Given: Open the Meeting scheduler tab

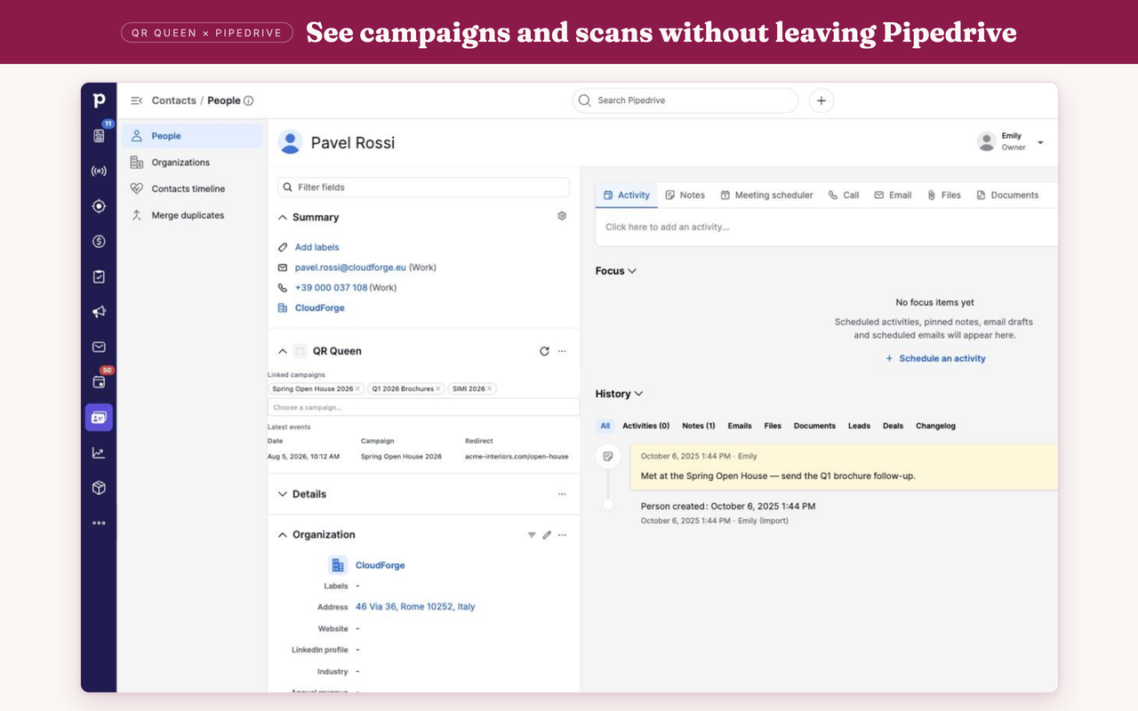Looking at the screenshot, I should pyautogui.click(x=766, y=195).
